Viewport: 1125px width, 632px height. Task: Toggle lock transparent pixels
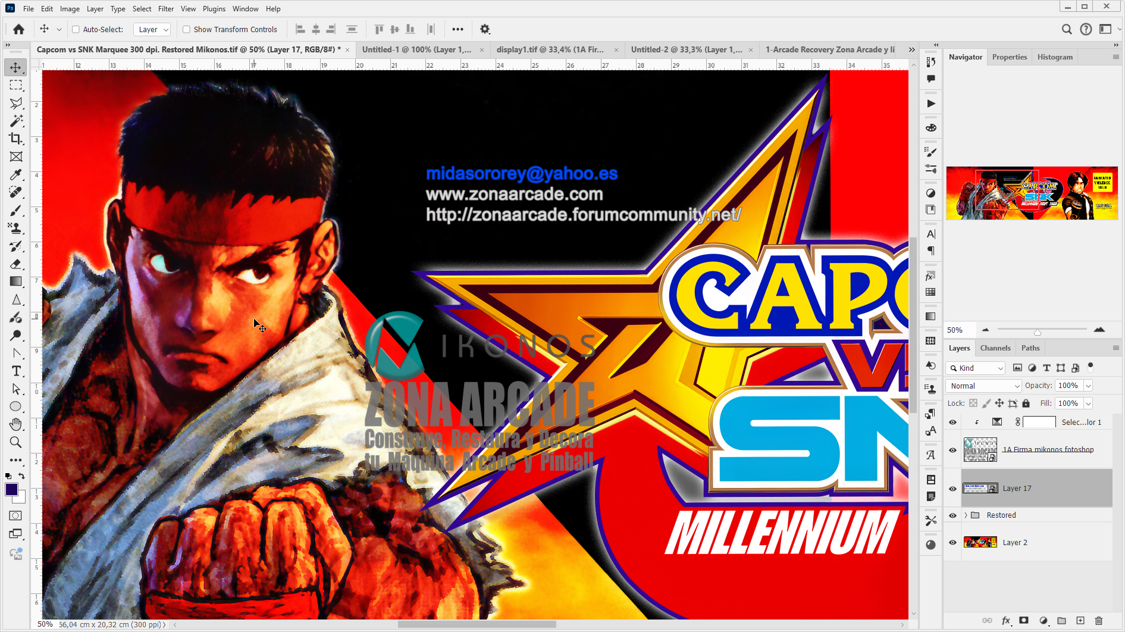point(973,403)
